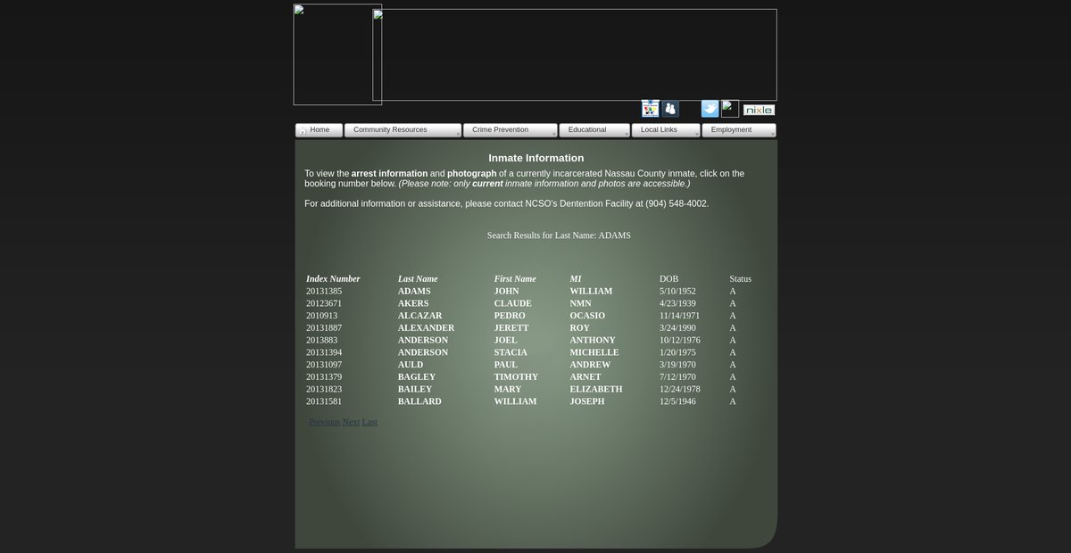Click date of birth 3/24/1990
Image resolution: width=1071 pixels, height=553 pixels.
click(x=677, y=328)
